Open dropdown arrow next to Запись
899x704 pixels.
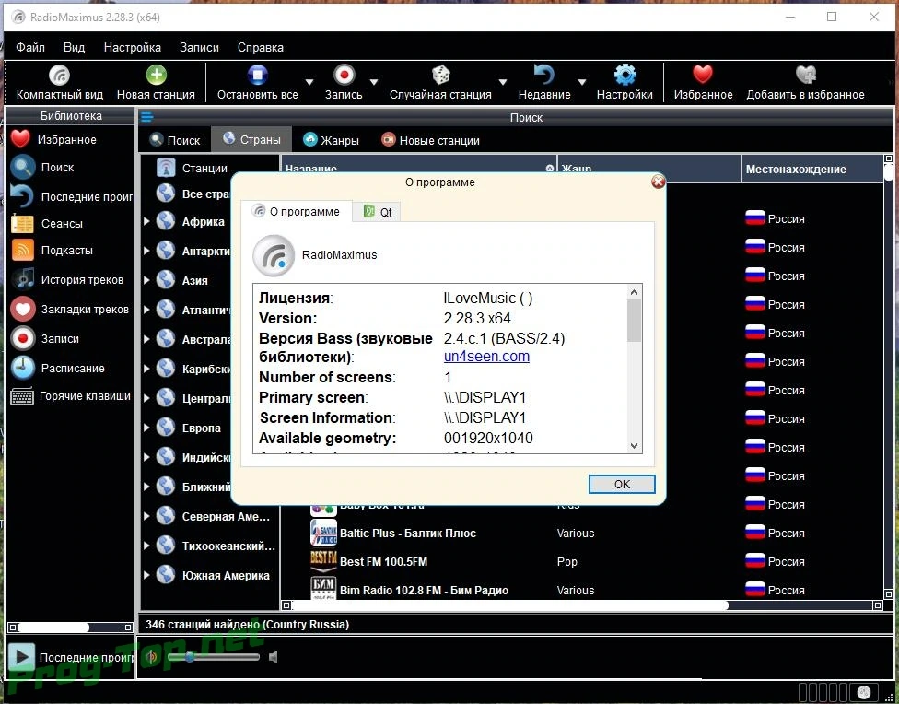pyautogui.click(x=374, y=82)
